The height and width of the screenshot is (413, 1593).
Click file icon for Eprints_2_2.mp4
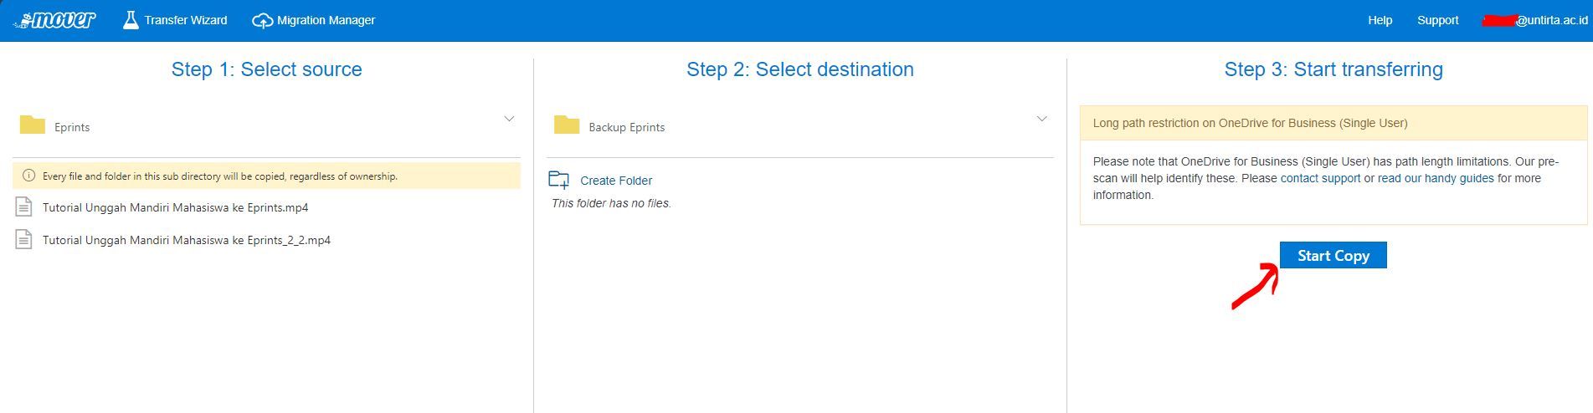click(x=24, y=240)
